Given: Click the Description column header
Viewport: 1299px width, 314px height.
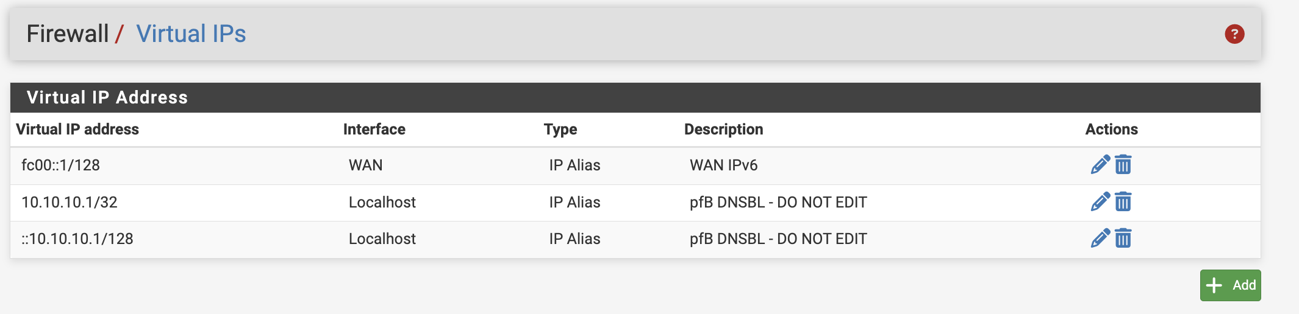Looking at the screenshot, I should point(723,130).
